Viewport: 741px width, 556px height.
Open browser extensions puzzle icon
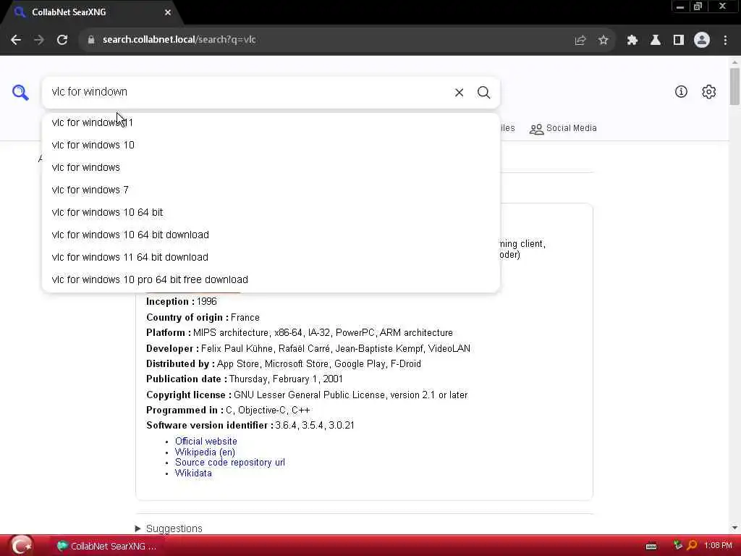point(632,41)
